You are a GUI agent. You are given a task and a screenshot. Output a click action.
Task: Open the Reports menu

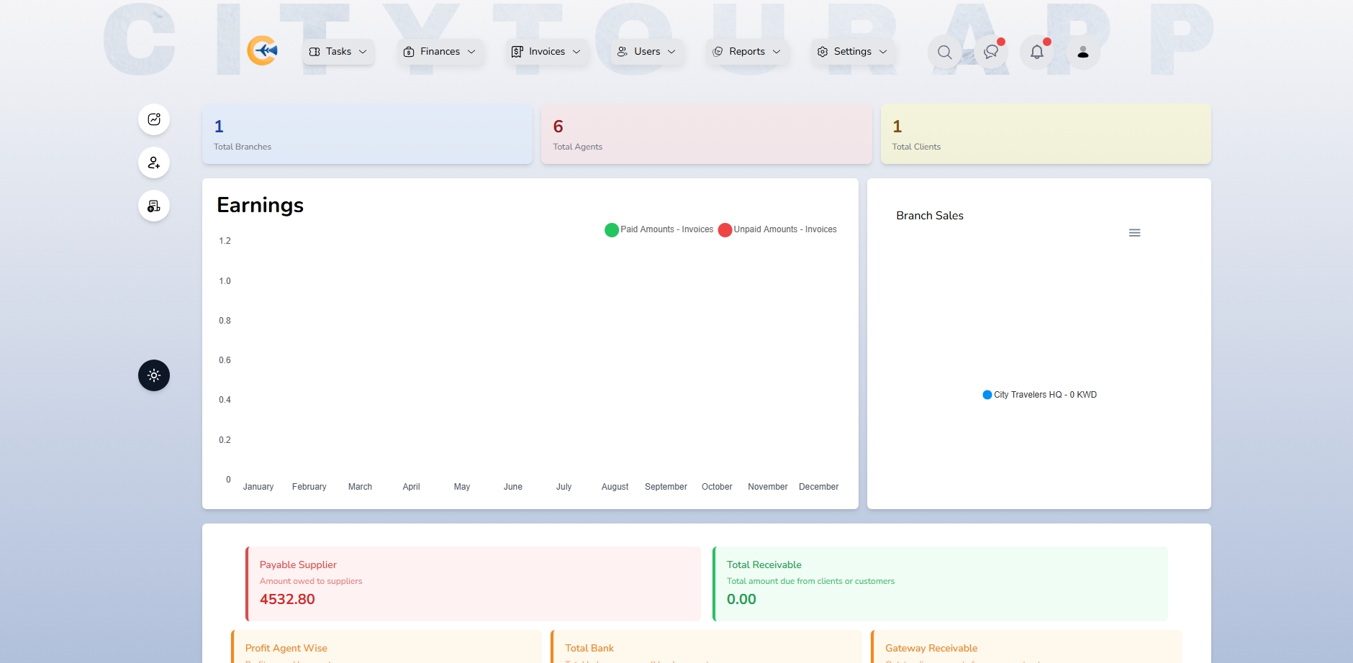click(x=746, y=52)
